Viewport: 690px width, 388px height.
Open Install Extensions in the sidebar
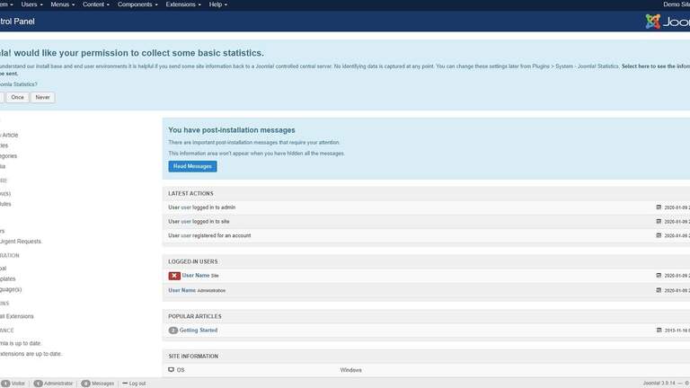coord(17,316)
